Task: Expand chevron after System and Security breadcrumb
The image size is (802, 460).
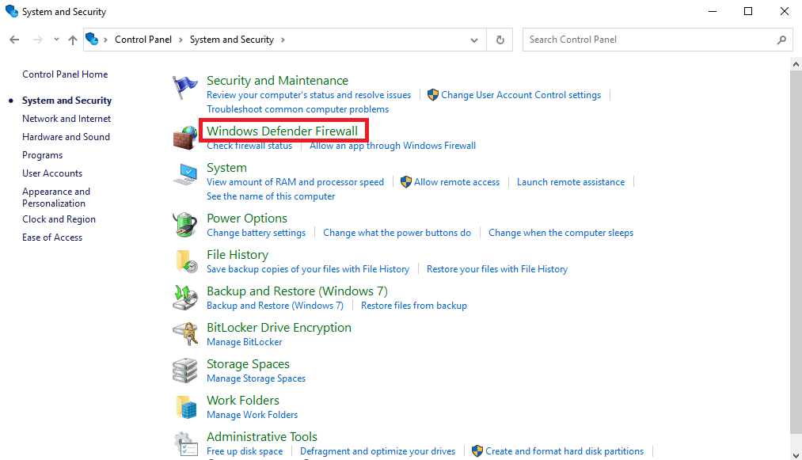Action: coord(283,40)
